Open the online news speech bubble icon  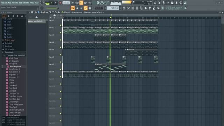click(x=181, y=3)
